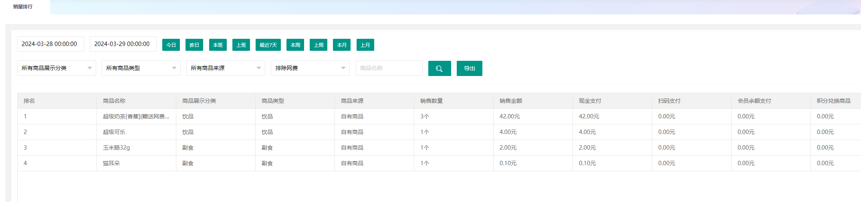This screenshot has height=202, width=861.
Task: Select the 本周 date range
Action: (295, 45)
